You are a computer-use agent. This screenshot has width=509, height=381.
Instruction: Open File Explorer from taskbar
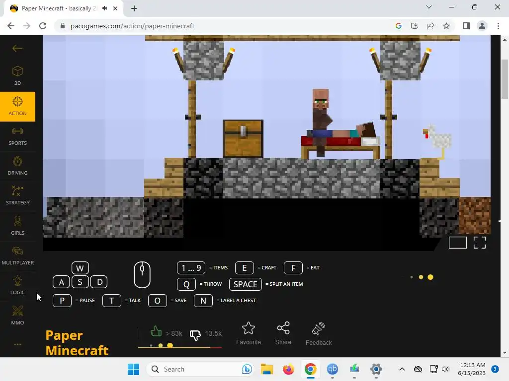267,369
